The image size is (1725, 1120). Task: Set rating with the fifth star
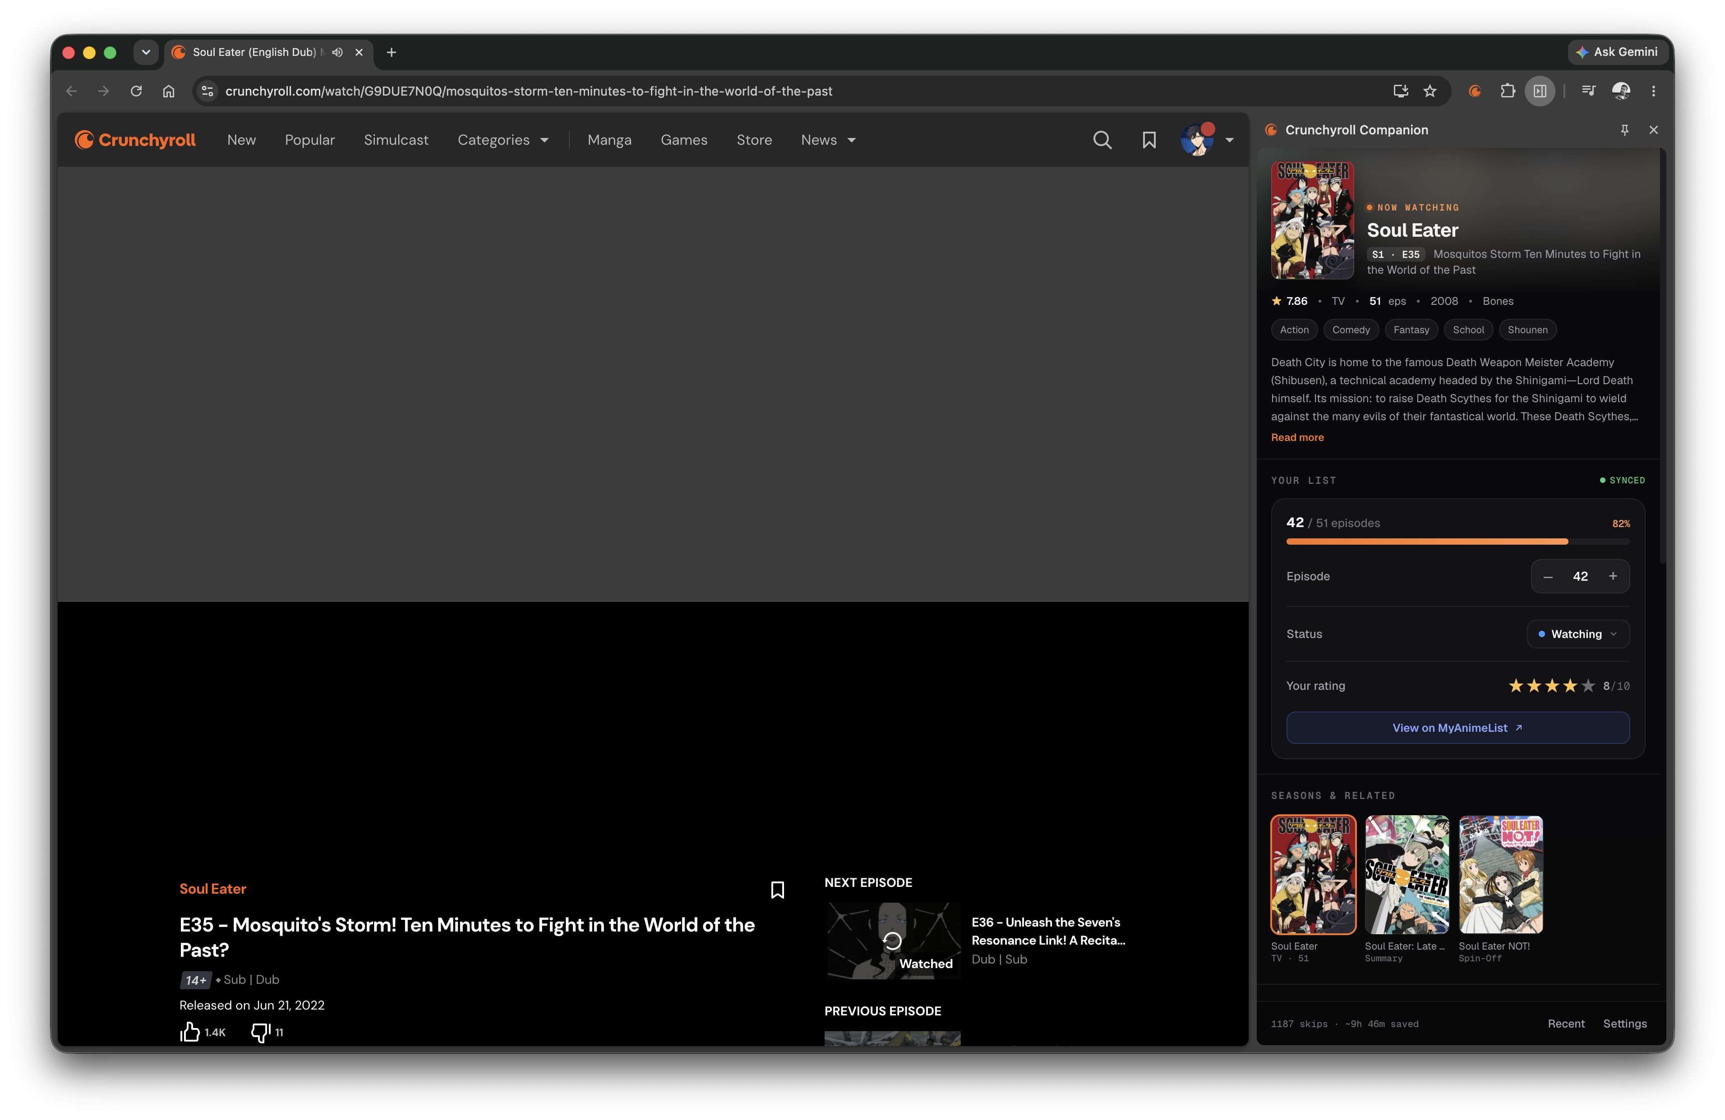(x=1587, y=686)
